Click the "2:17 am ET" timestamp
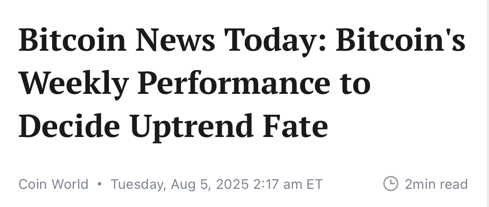The image size is (489, 207). coord(287,184)
